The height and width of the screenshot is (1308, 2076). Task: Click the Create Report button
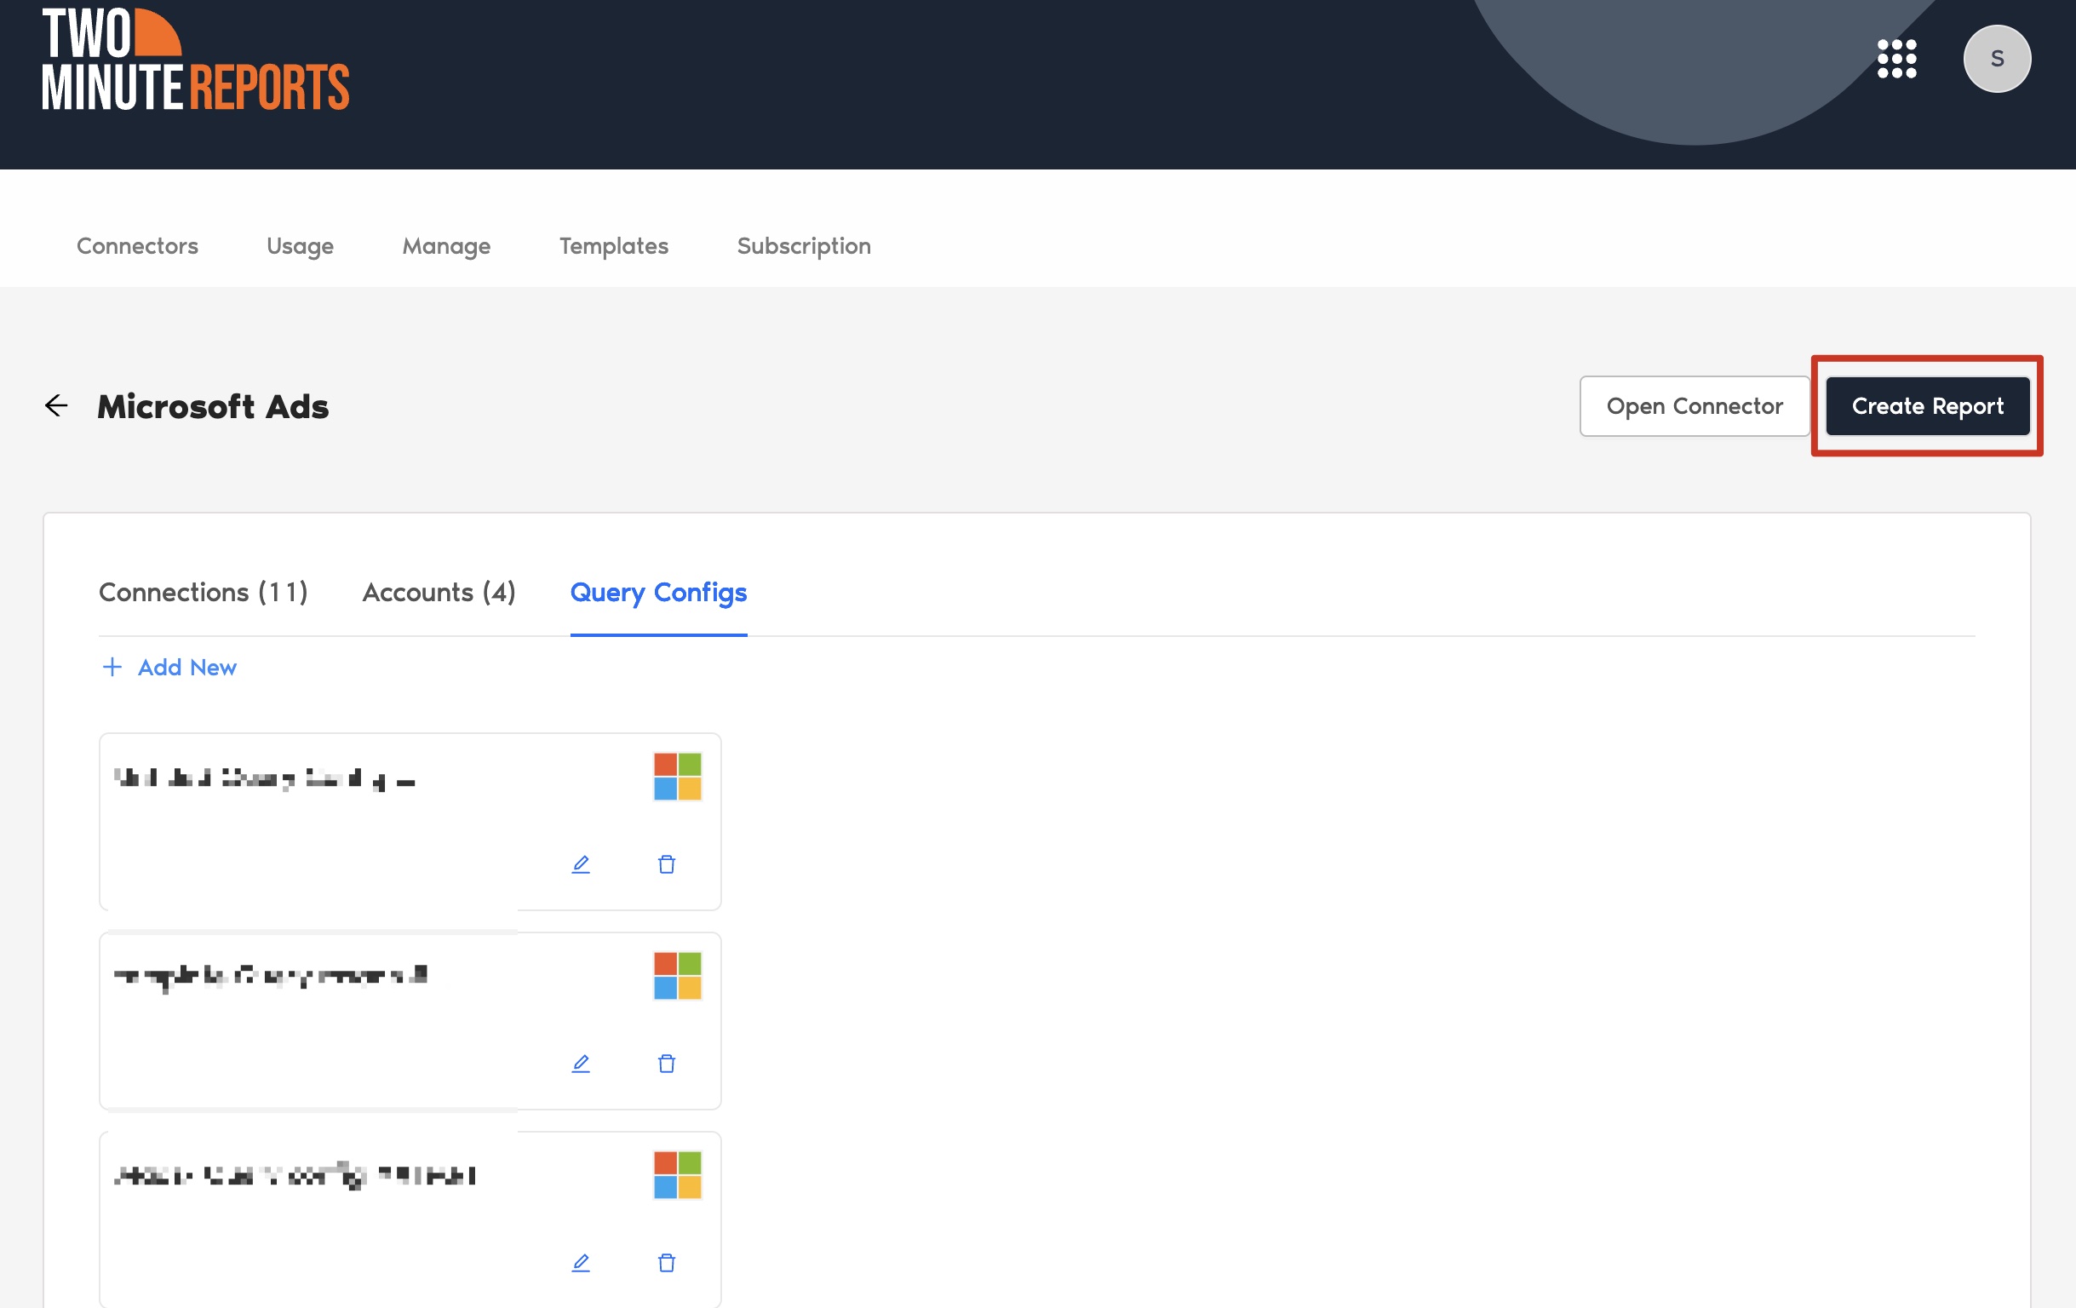click(1928, 406)
